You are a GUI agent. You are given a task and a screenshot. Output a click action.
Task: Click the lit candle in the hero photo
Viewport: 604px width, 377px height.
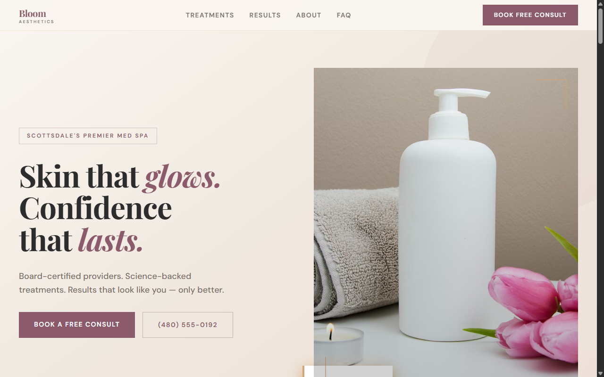coord(338,345)
